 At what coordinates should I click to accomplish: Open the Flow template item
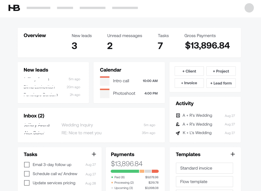[x=204, y=182]
